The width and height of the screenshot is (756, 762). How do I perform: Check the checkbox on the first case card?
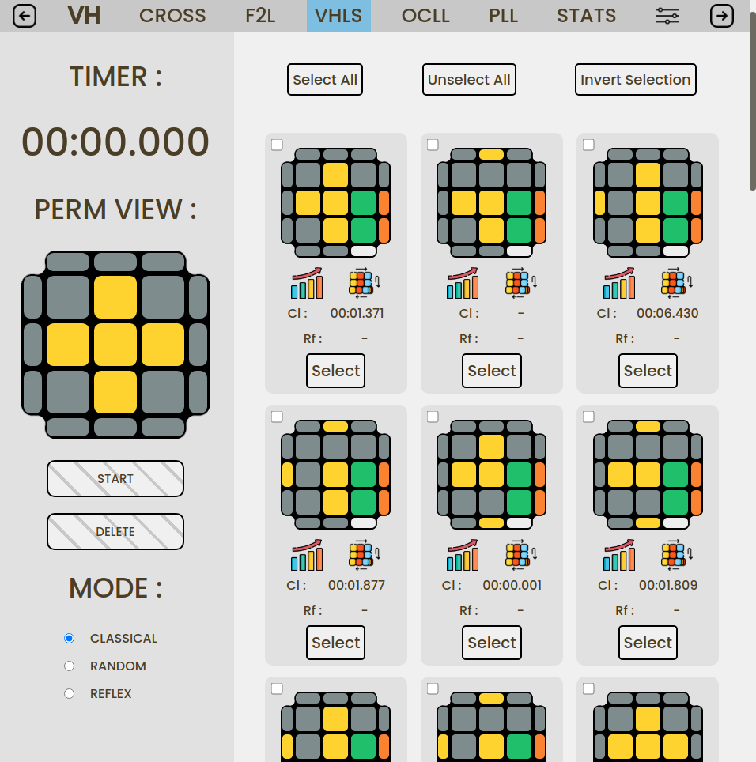tap(277, 145)
